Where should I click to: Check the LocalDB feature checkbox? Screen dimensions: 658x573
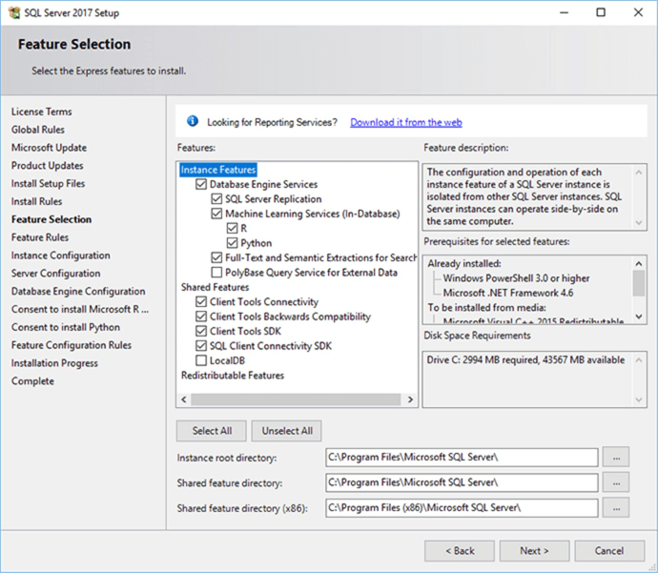coord(201,360)
